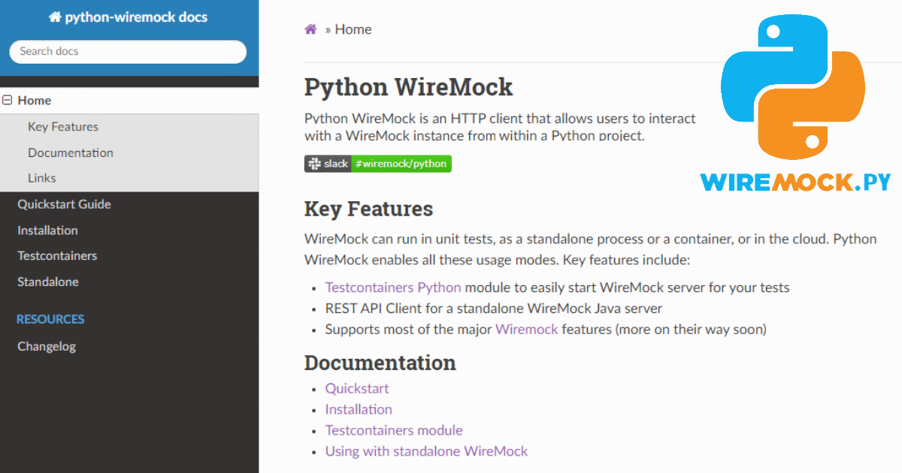Click the Key Features section heading
The height and width of the screenshot is (473, 902).
pyautogui.click(x=368, y=209)
